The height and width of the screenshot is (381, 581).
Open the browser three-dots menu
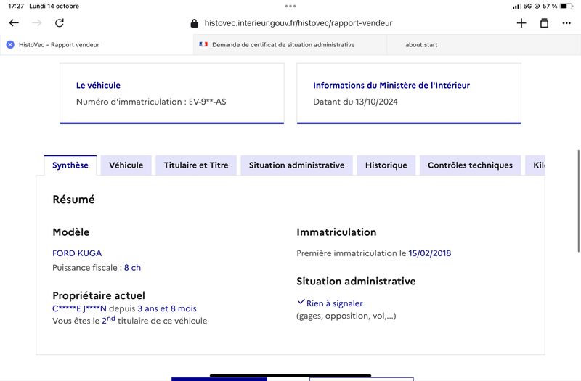click(x=566, y=23)
